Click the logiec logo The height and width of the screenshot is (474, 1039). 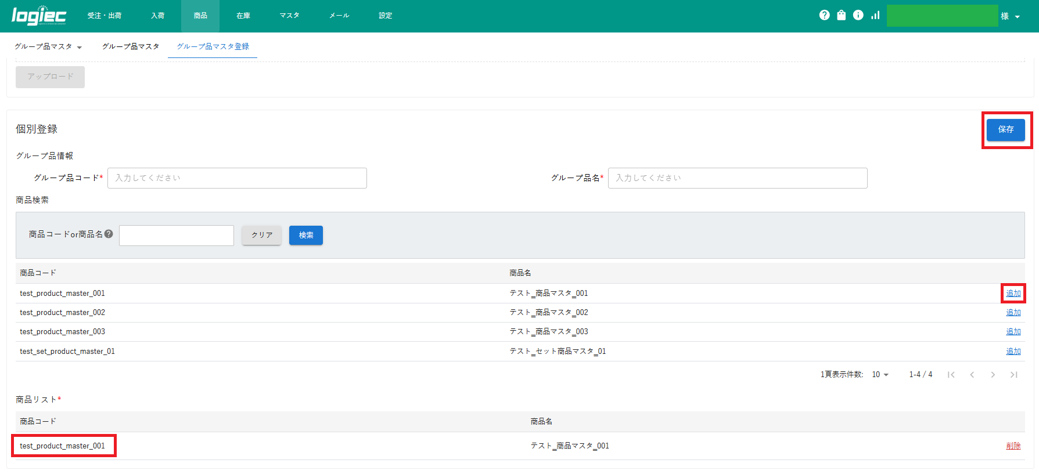click(x=39, y=16)
